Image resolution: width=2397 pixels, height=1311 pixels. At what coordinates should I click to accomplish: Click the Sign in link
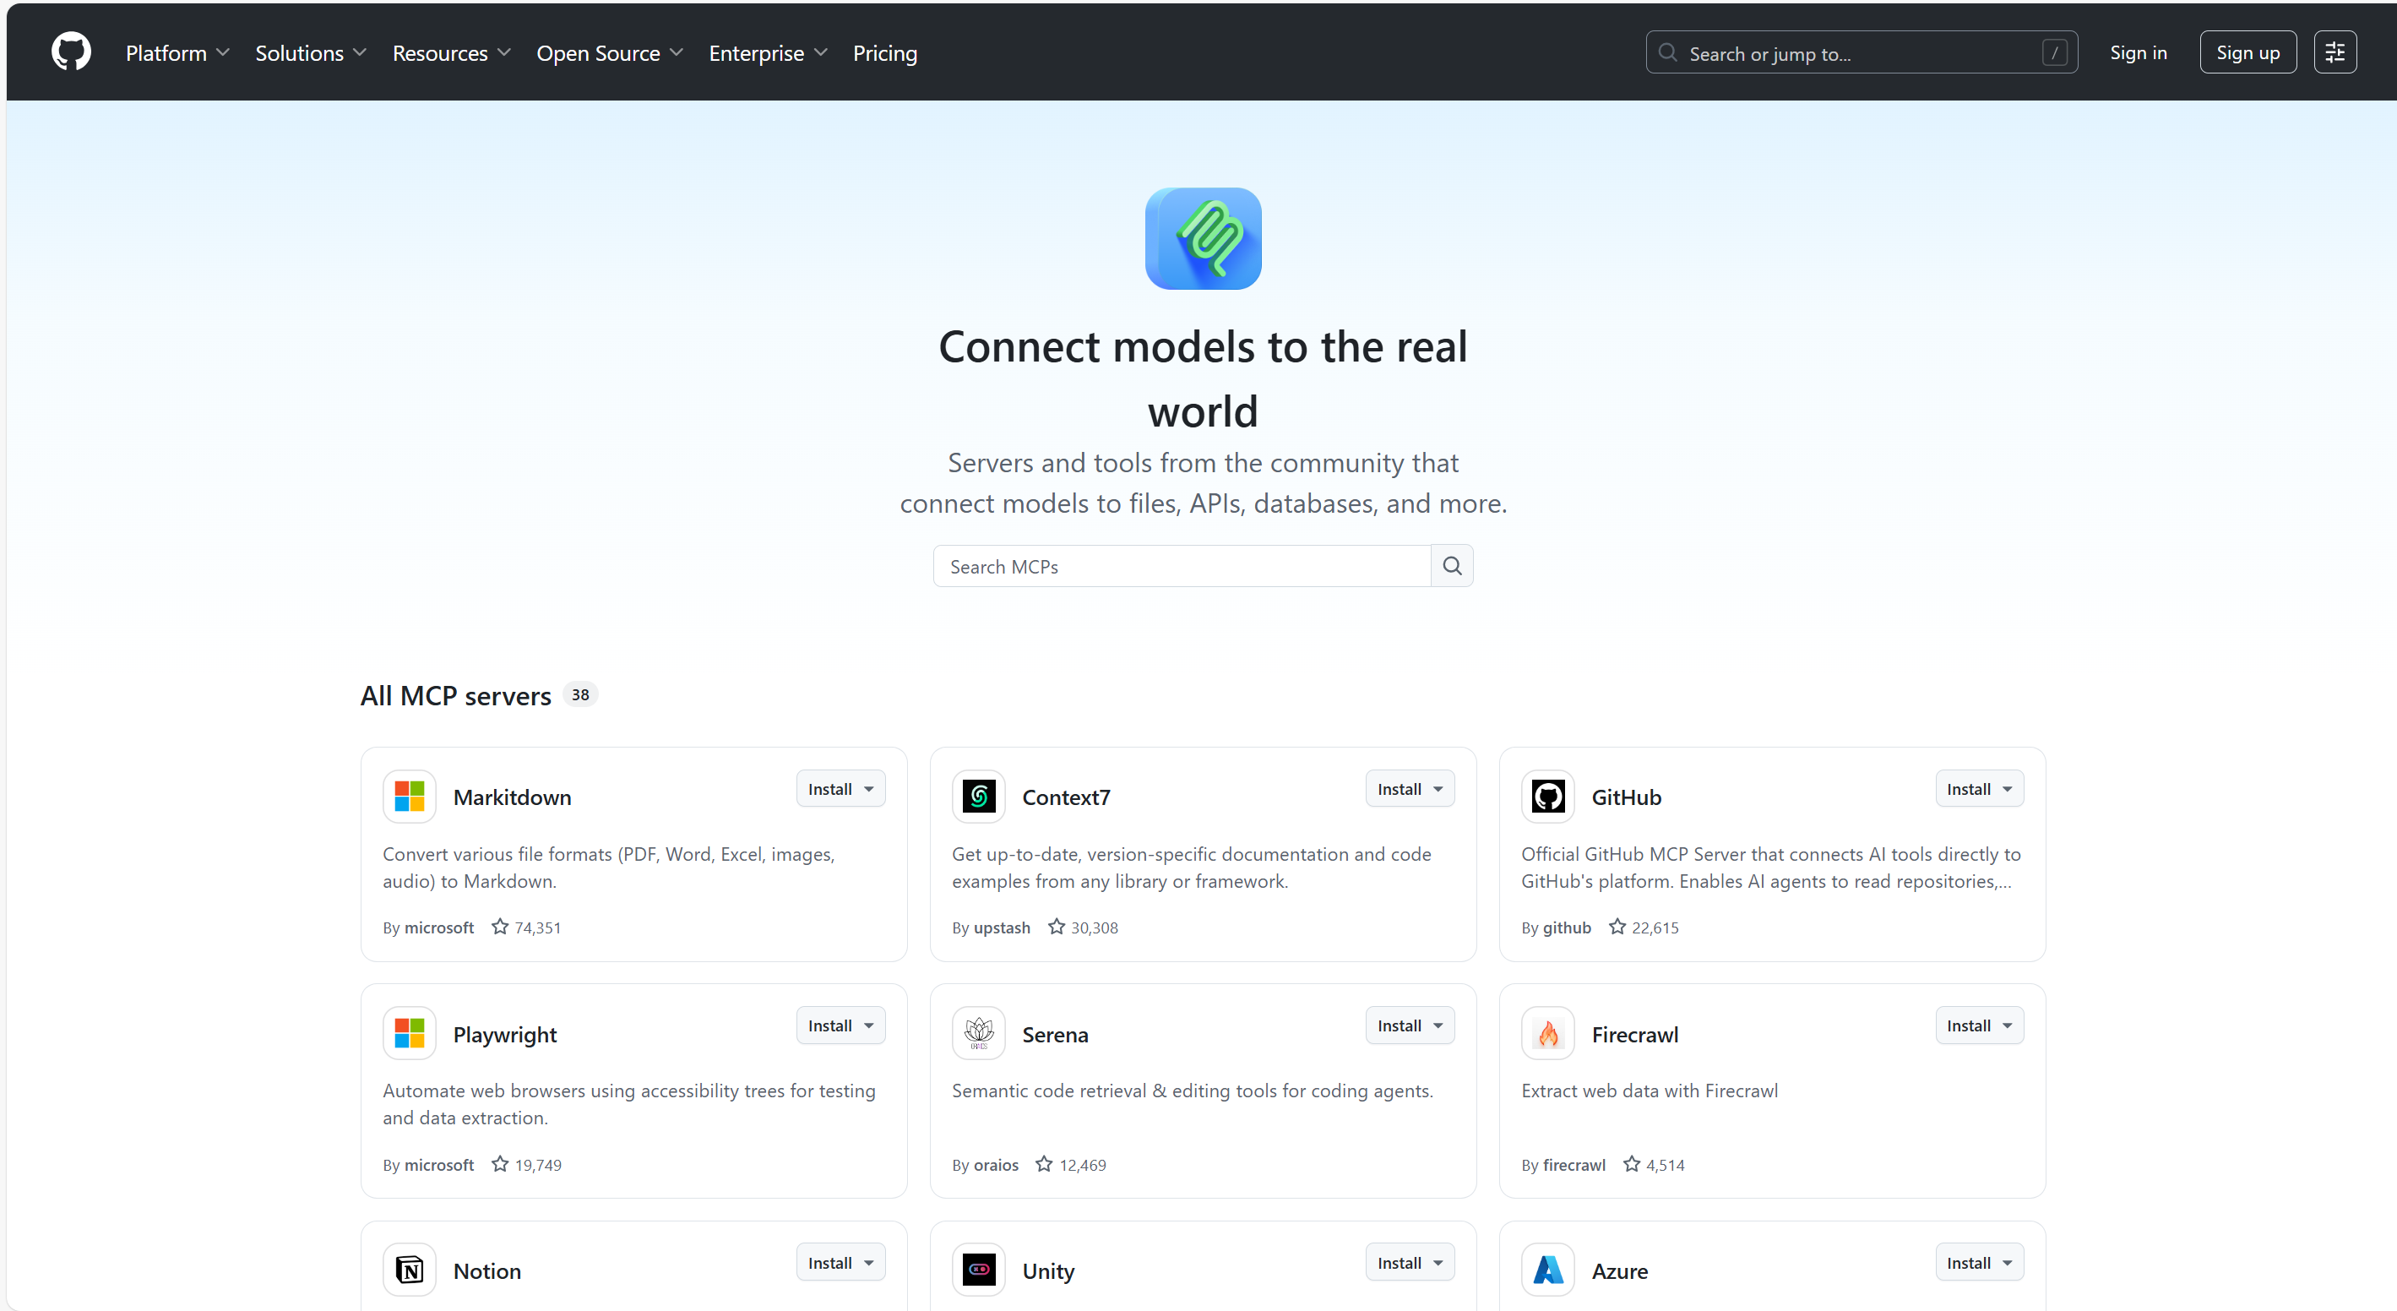coord(2138,52)
